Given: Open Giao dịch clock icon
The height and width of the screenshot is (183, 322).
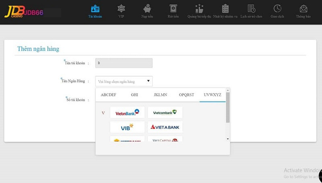Looking at the screenshot, I should click(x=277, y=8).
